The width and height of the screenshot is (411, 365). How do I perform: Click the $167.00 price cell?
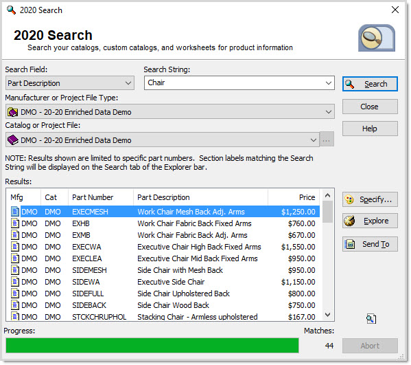point(301,317)
